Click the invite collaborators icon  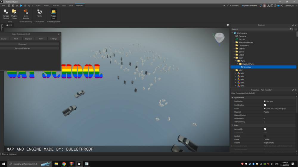pos(268,6)
